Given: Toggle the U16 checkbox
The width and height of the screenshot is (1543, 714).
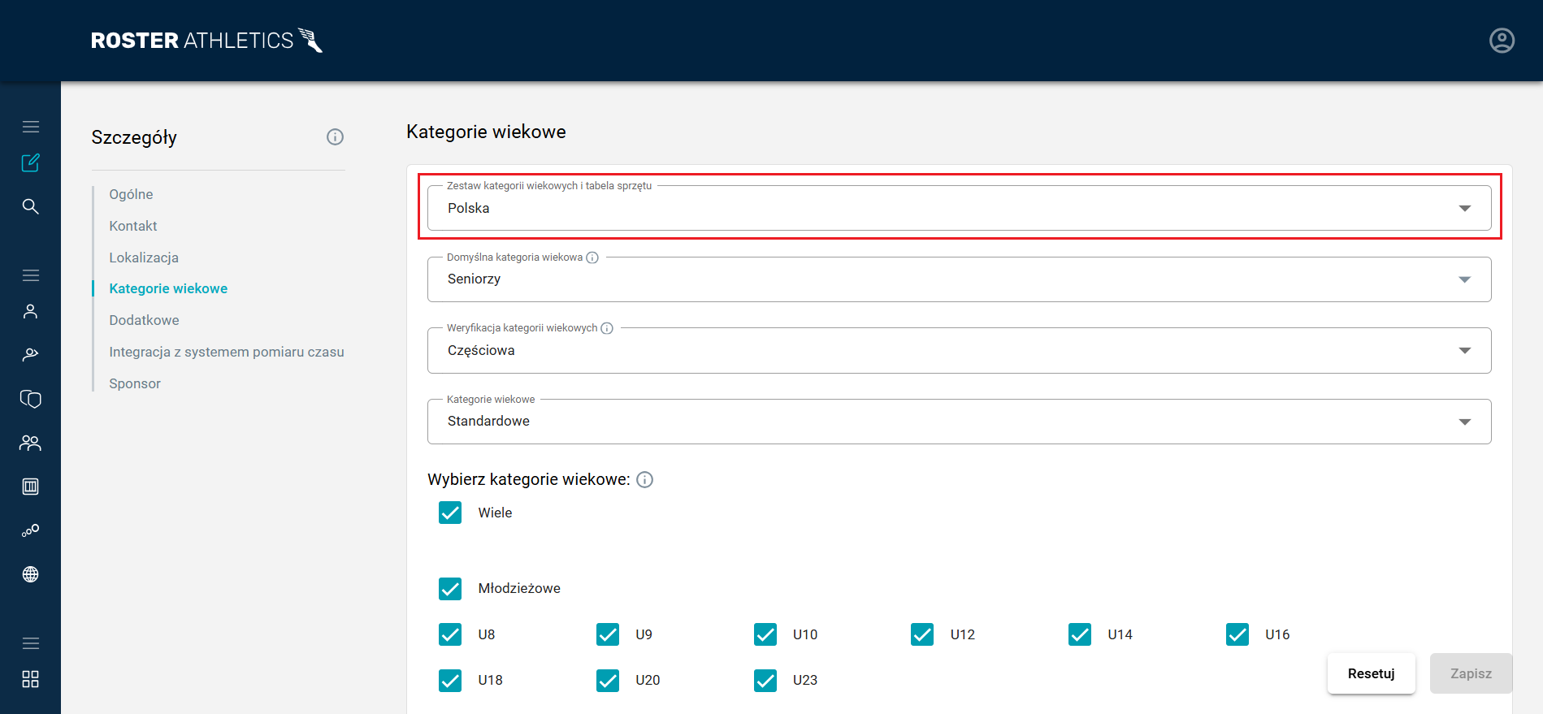Looking at the screenshot, I should coord(1237,634).
